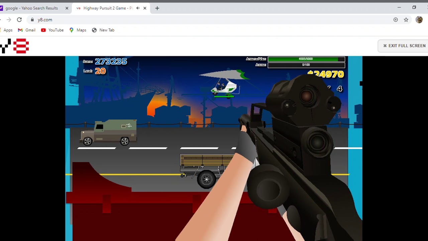Restore down the browser window
Viewport: 428px width, 241px height.
point(414,7)
